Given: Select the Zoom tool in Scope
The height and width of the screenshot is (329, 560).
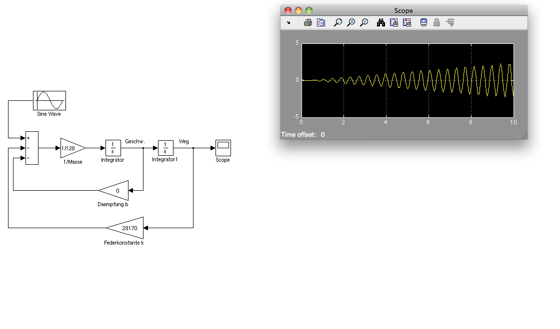Looking at the screenshot, I should [x=337, y=22].
